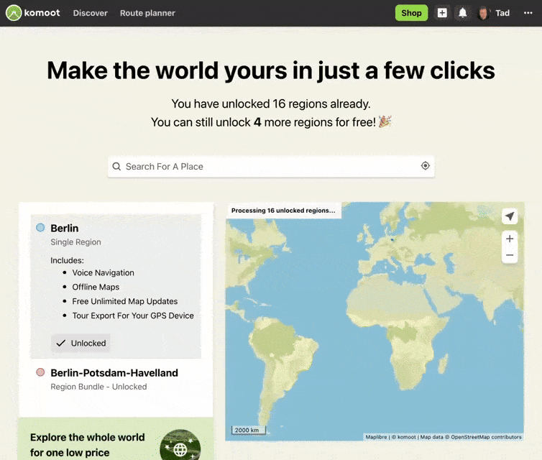
Task: Click the magnifier search icon
Action: 117,167
